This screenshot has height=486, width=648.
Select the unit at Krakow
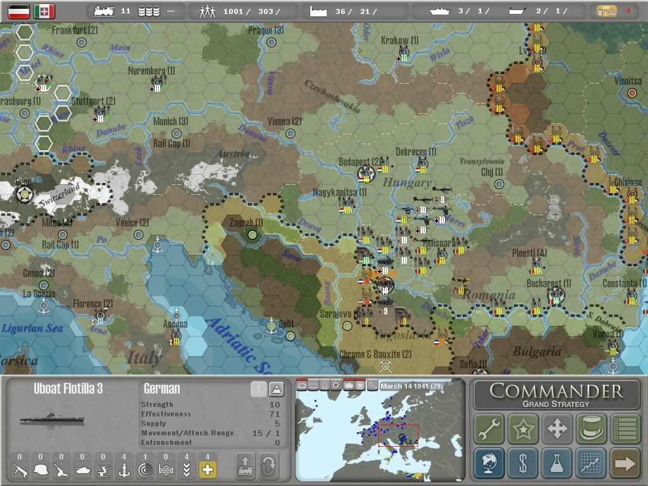tap(404, 53)
